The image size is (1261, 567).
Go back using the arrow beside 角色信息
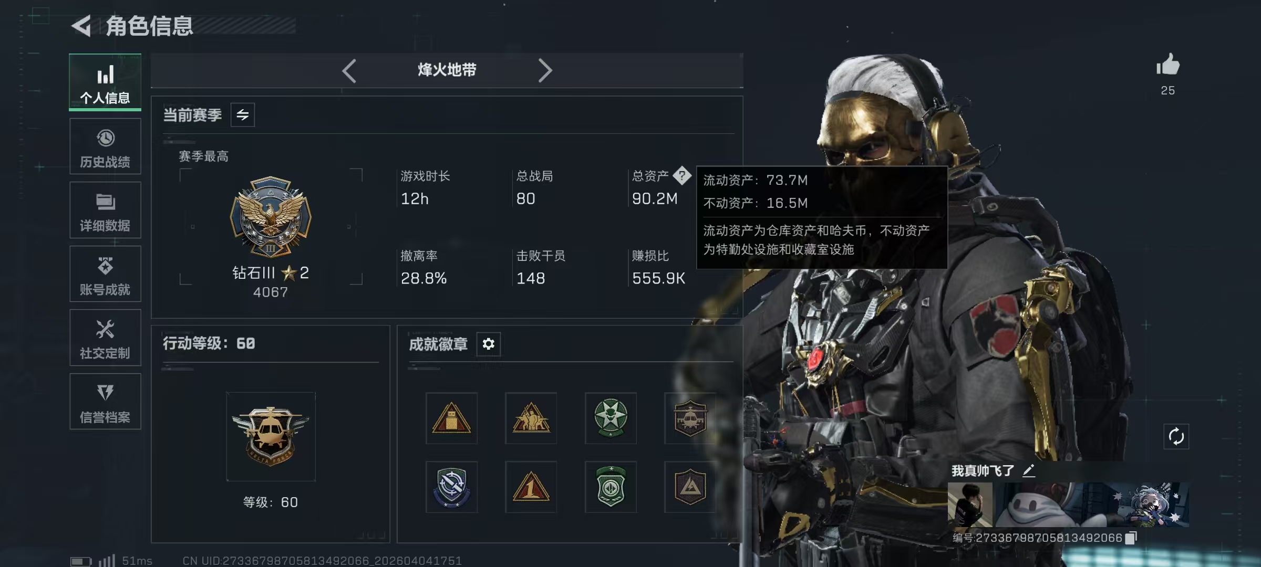[x=81, y=26]
